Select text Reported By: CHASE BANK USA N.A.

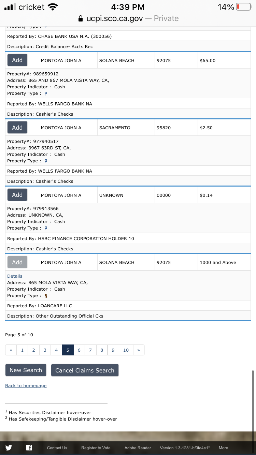click(x=59, y=36)
